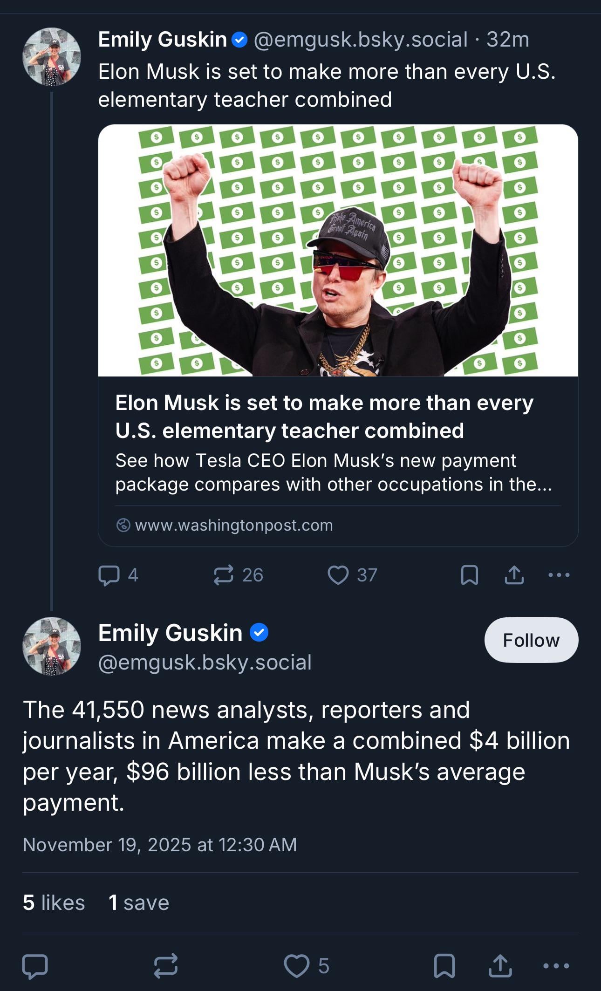Share the parent post via share icon
The image size is (601, 991).
[x=514, y=575]
